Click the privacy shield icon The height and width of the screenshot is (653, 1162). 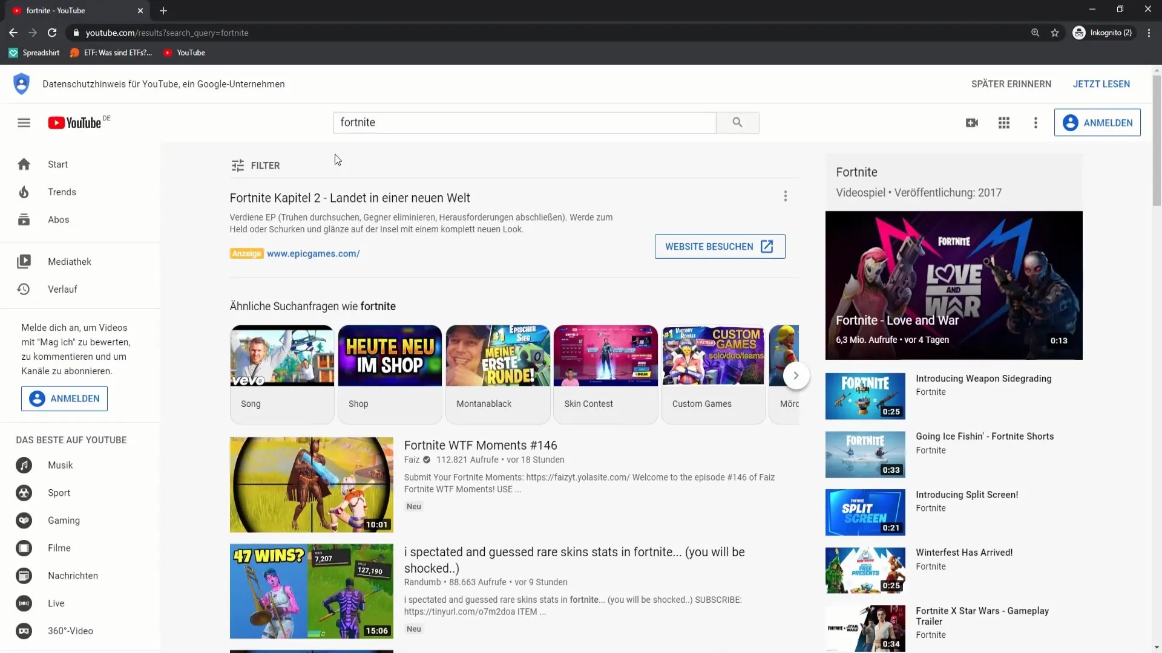(x=21, y=84)
